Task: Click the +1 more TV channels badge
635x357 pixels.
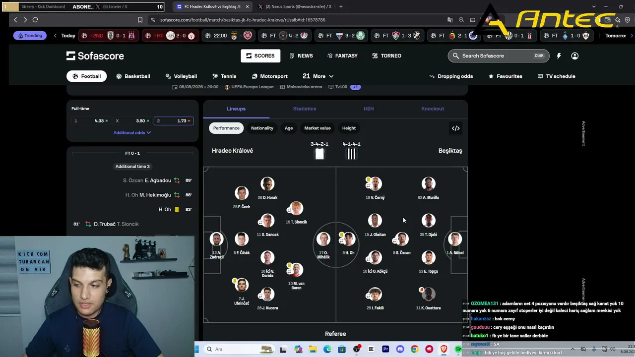Action: tap(355, 87)
